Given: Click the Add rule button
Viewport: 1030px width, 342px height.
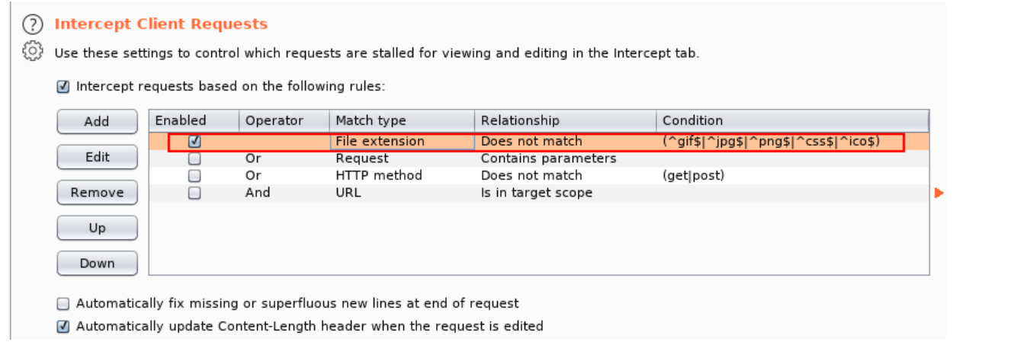Looking at the screenshot, I should pyautogui.click(x=97, y=122).
